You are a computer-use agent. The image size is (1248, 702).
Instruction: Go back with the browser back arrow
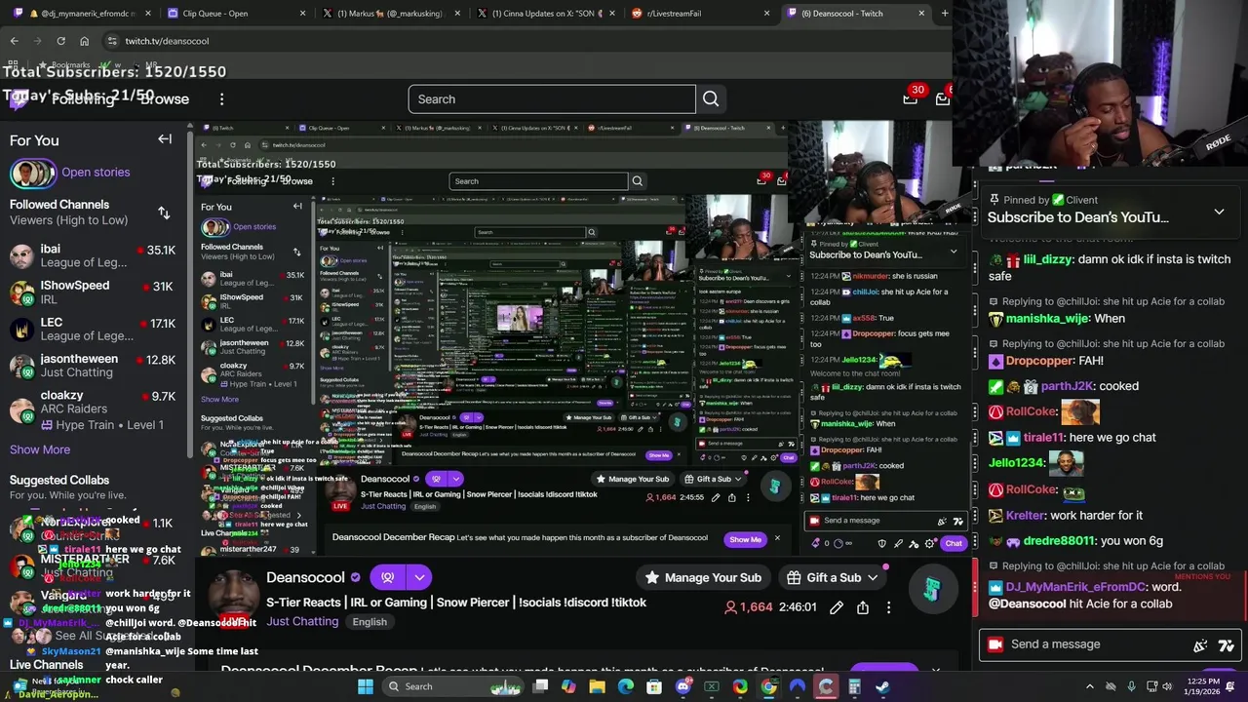click(x=14, y=41)
